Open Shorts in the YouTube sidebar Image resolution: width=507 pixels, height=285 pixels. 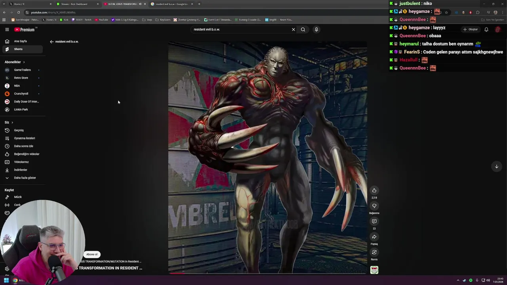[x=22, y=49]
